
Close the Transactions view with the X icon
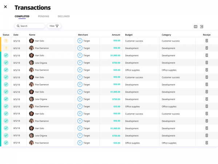[5, 7]
